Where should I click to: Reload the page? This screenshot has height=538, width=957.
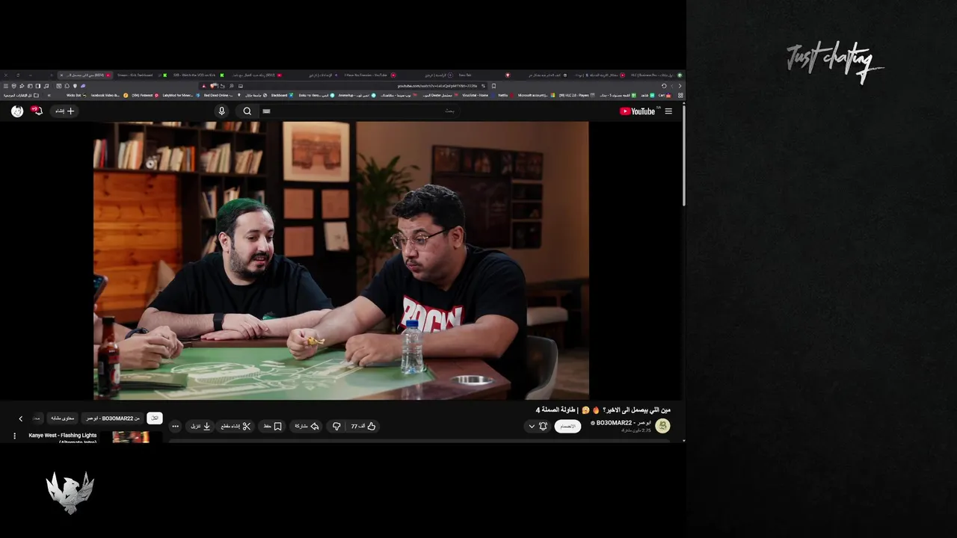point(664,86)
